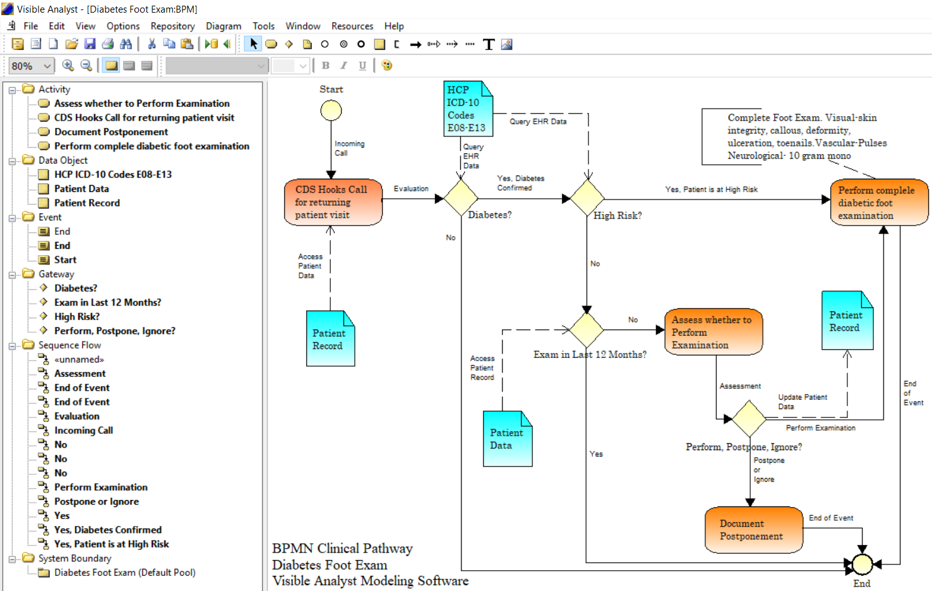
Task: Collapse the Gateway tree folder
Action: tap(12, 275)
